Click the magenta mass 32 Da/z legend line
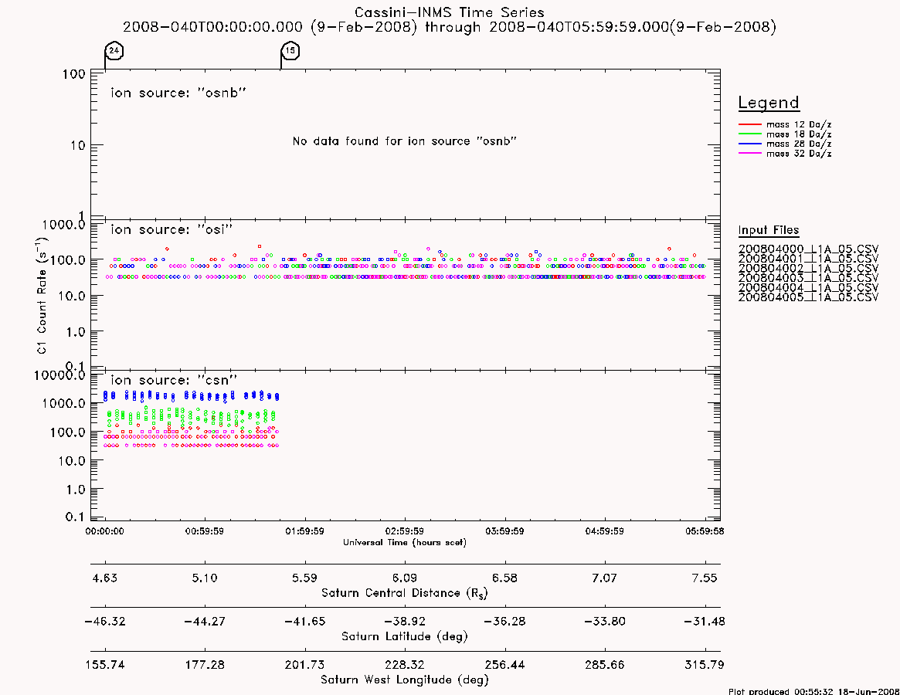Viewport: 900px width, 695px height. (749, 154)
